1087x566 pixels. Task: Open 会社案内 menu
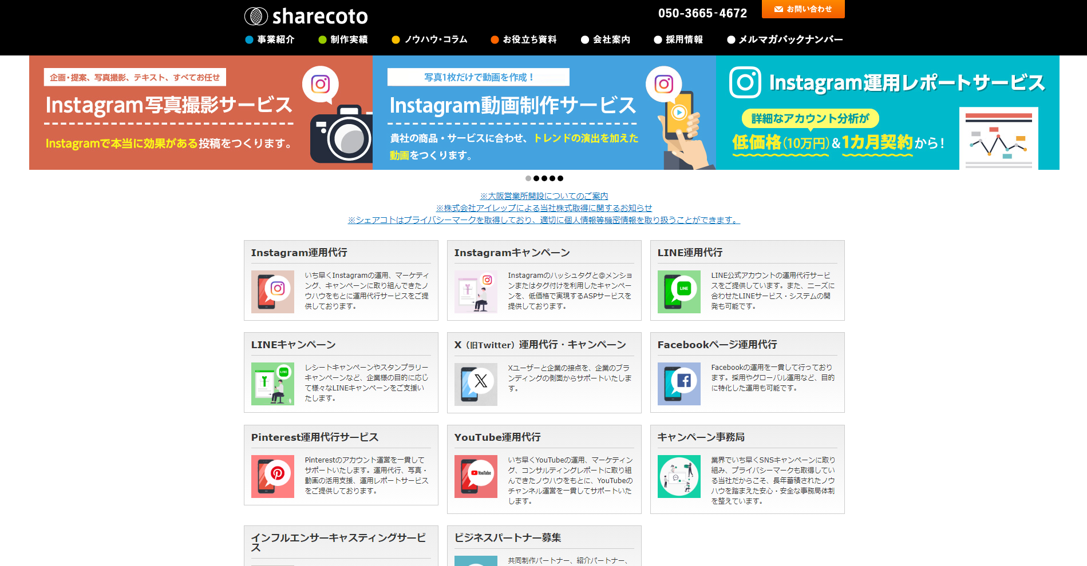coord(605,39)
